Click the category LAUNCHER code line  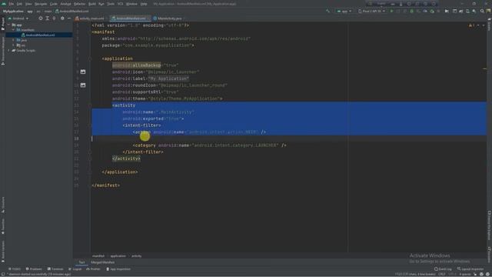pyautogui.click(x=209, y=145)
